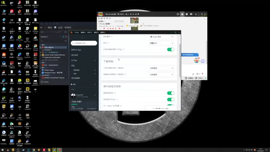Click the Origin sidebar search field
The width and height of the screenshot is (270, 152).
click(84, 43)
